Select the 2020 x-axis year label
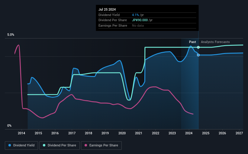 coord(122,133)
